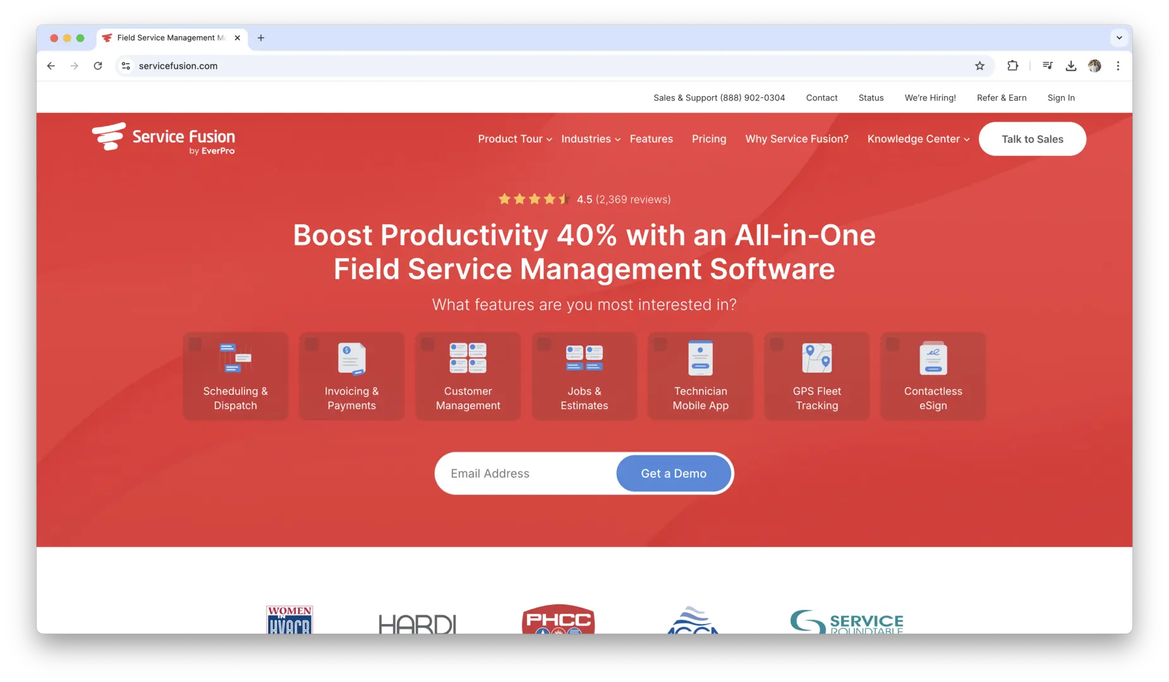Click the Jobs & Estimates icon
The width and height of the screenshot is (1169, 682).
click(x=584, y=358)
